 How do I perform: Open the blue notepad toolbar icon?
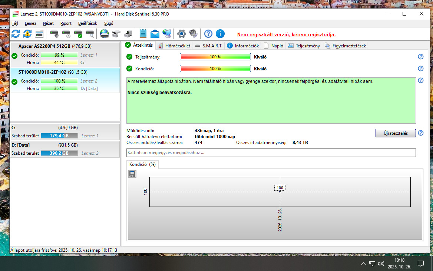coord(143,34)
